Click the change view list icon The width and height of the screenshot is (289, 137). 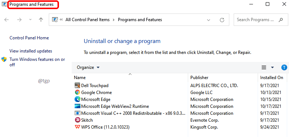pos(264,67)
